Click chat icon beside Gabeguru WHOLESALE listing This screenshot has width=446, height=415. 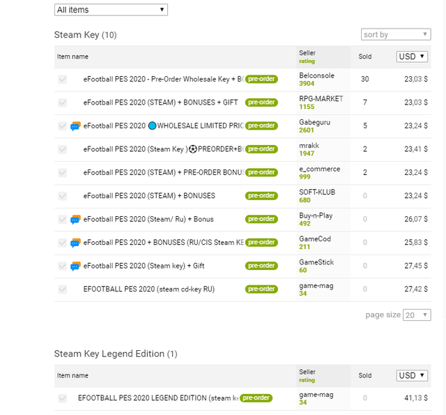76,126
